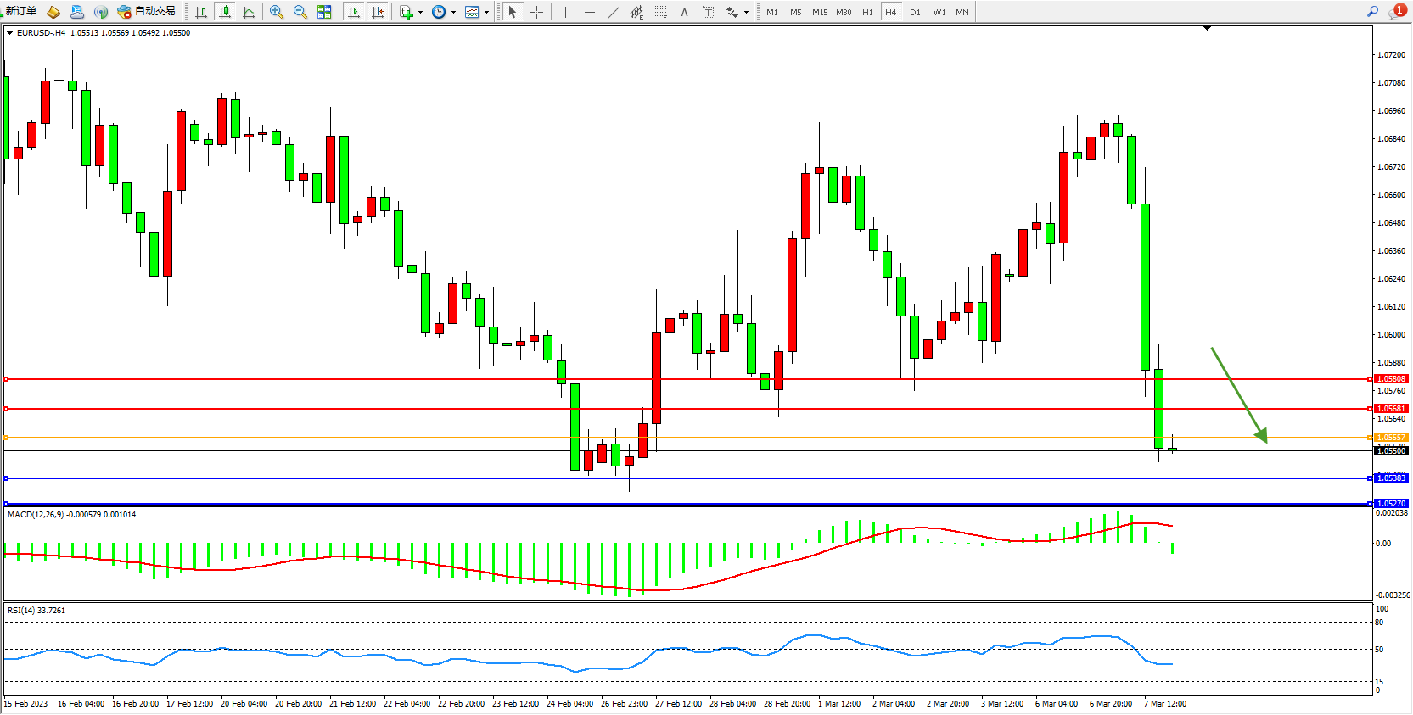Click the New Order (新订单) button

[x=20, y=11]
